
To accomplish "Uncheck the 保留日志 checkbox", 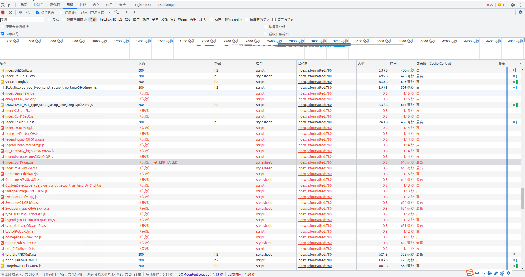I will [38, 12].
